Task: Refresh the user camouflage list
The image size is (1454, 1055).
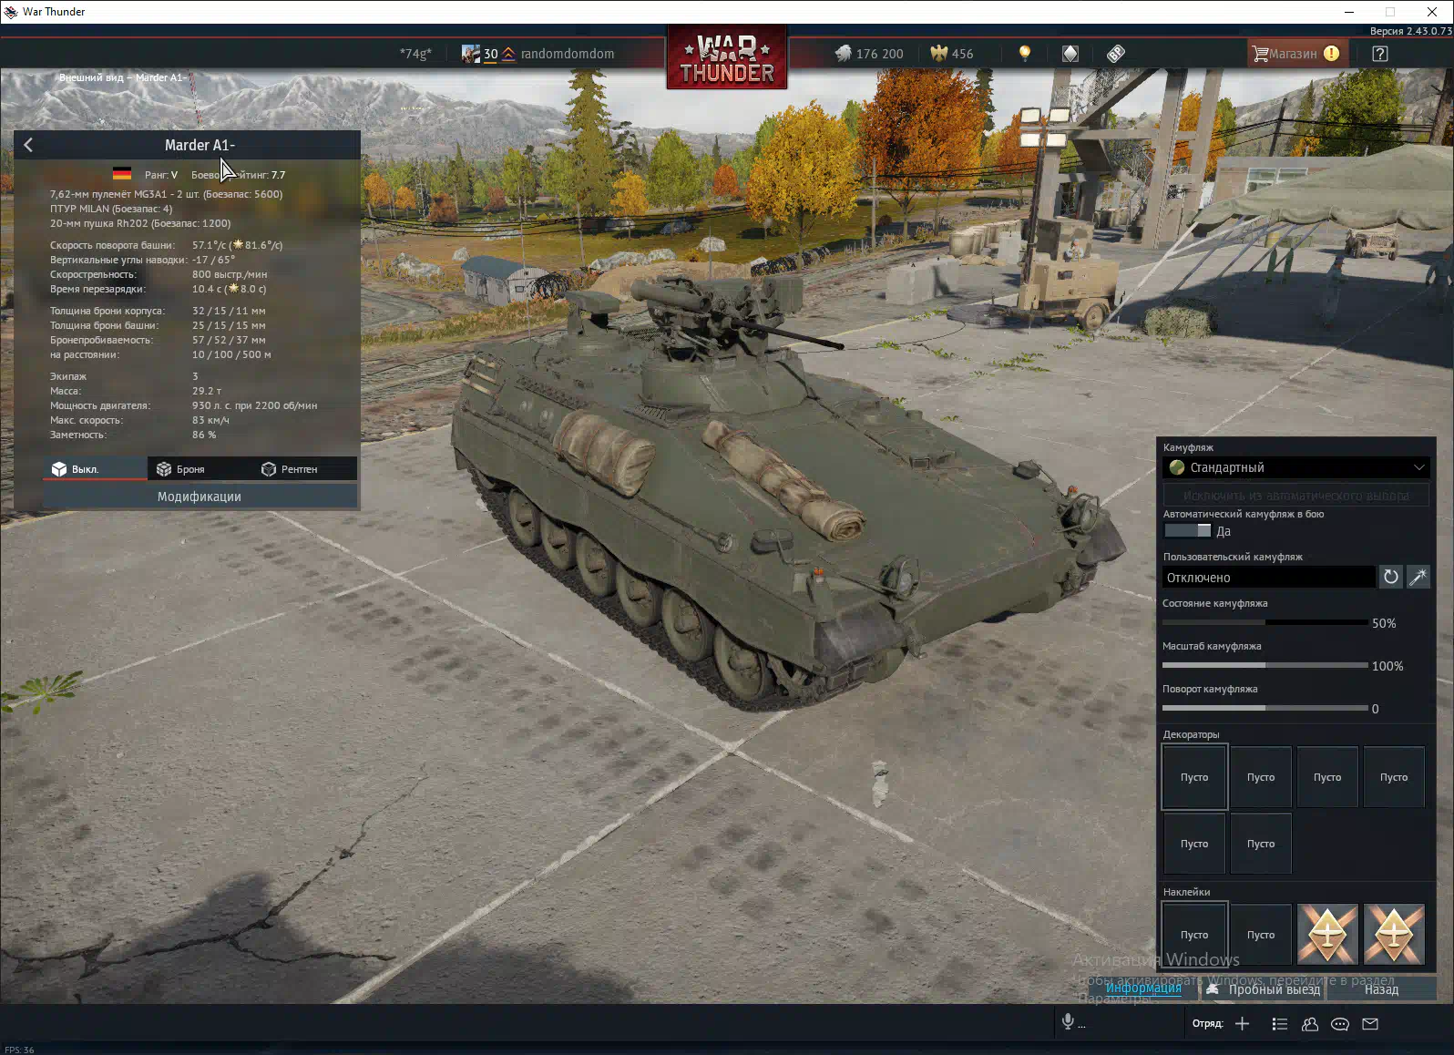Action: (1390, 577)
